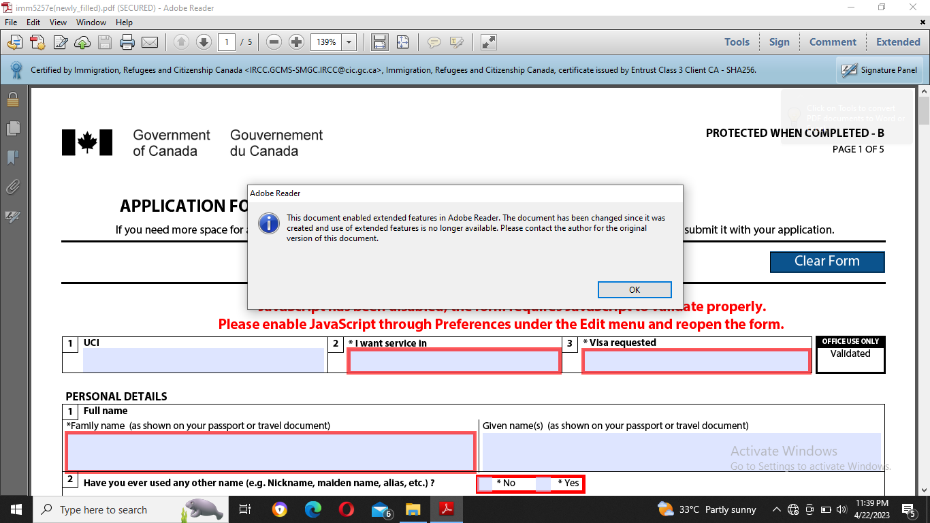Go to the previous page with the up arrow
Viewport: 930px width, 523px height.
point(181,42)
